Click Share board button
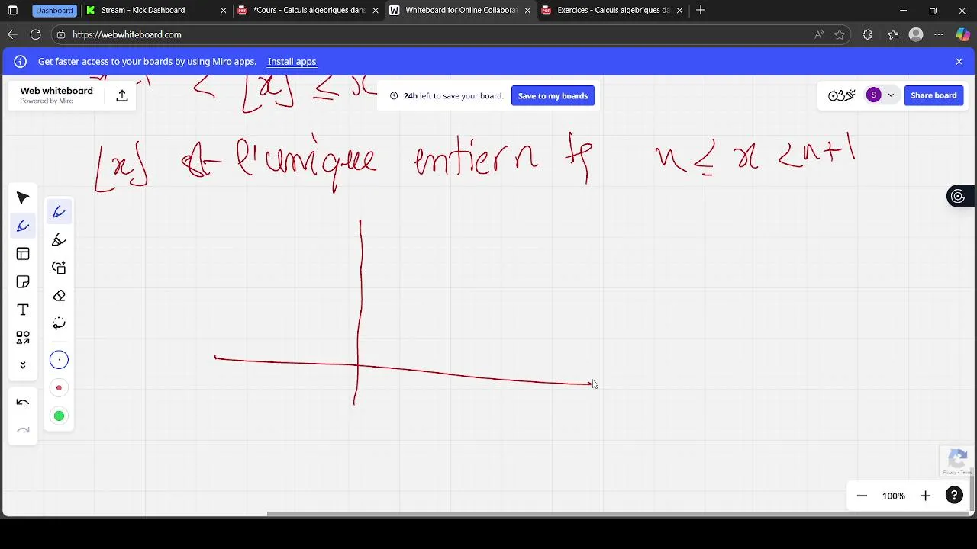The width and height of the screenshot is (977, 549). click(933, 95)
